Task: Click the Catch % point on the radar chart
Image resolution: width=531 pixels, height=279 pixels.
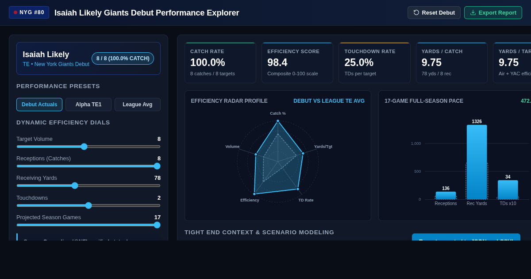Action: [278, 121]
